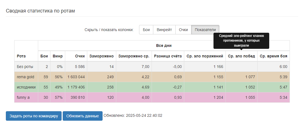Select the Без роты row name
This screenshot has width=301, height=124.
25,67
